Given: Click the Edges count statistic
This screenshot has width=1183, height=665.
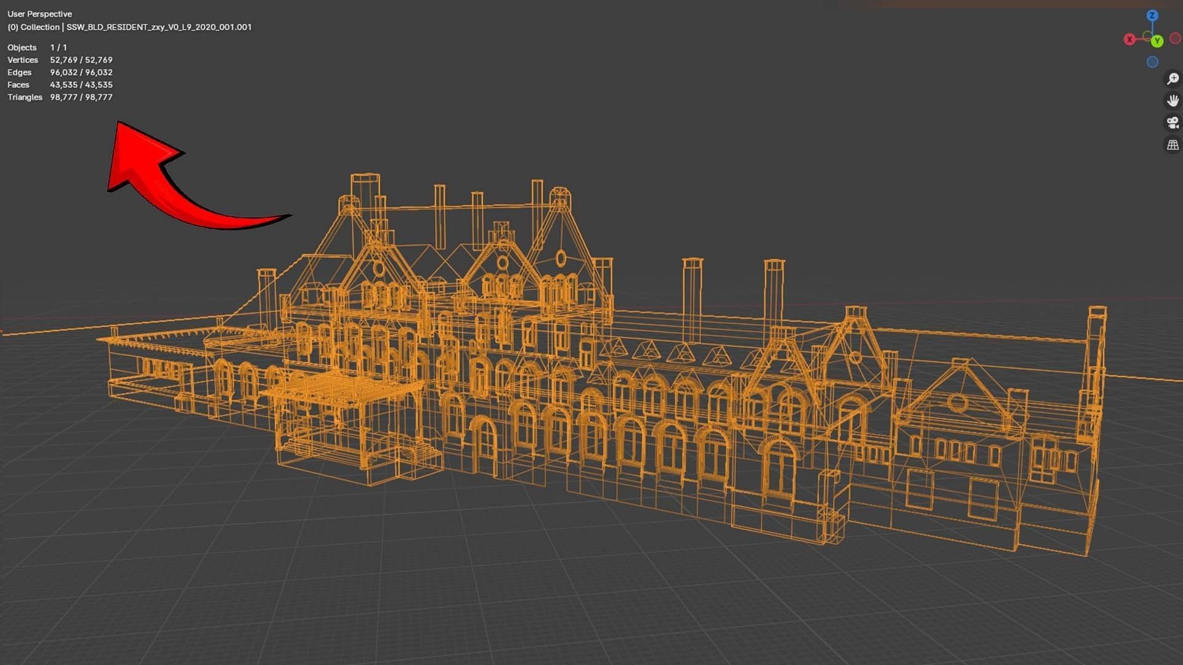Looking at the screenshot, I should pyautogui.click(x=81, y=72).
